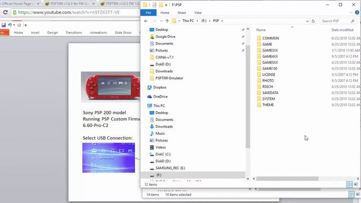
Task: Click the Properties quick access icon in title bar
Action: click(x=154, y=5)
